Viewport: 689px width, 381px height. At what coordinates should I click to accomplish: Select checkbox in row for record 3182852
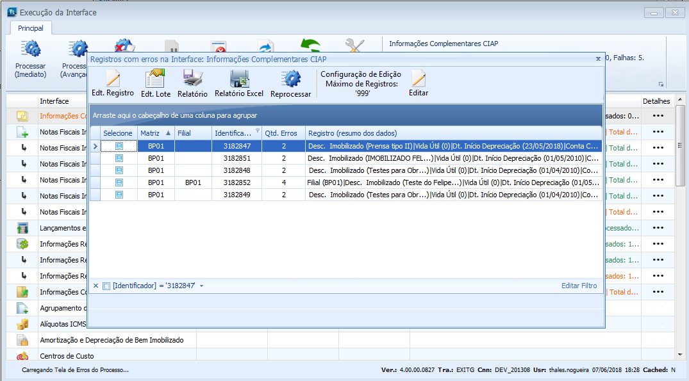click(x=119, y=182)
